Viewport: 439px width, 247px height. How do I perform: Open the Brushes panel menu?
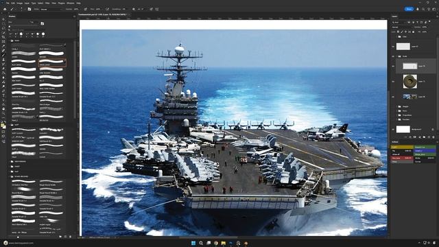74,16
